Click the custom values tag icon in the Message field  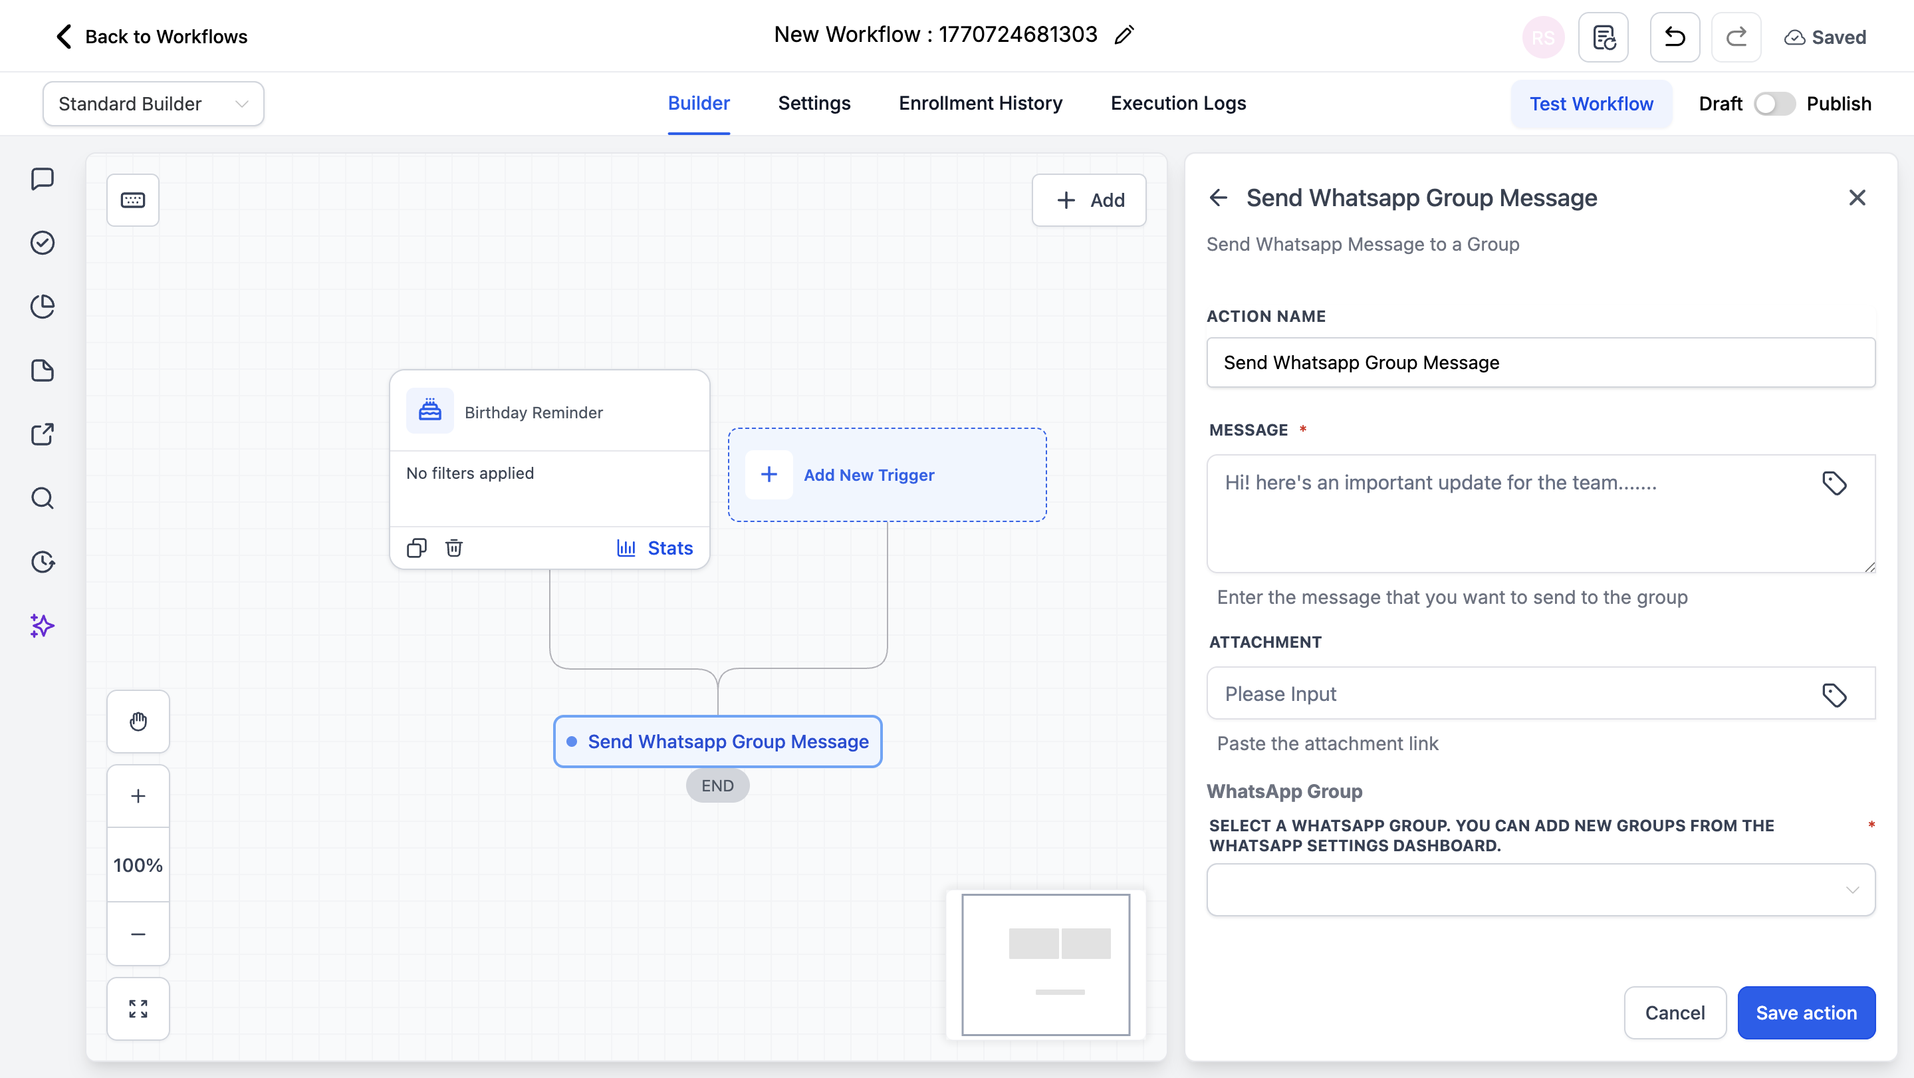(1834, 483)
